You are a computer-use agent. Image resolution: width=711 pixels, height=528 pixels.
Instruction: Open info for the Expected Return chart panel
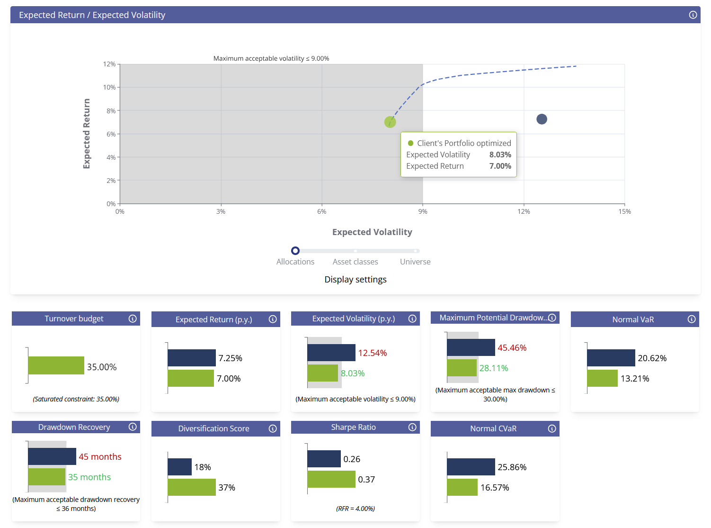693,15
